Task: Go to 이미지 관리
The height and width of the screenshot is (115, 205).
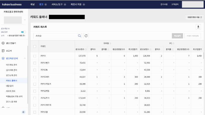Action: tap(11, 91)
